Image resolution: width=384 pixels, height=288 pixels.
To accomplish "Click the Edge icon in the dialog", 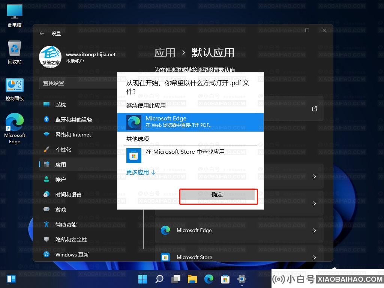I will click(134, 122).
